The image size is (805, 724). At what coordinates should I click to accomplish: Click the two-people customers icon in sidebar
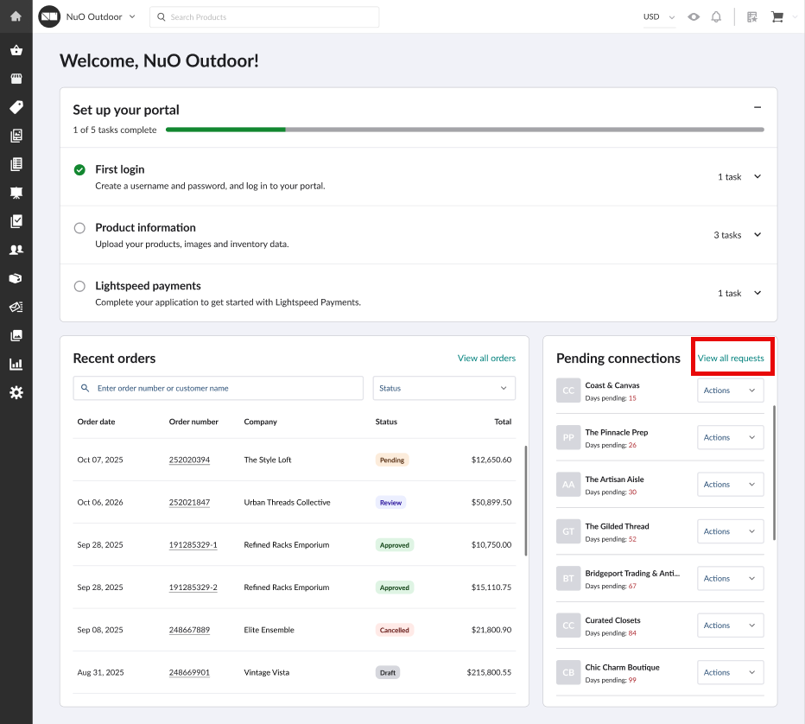point(16,250)
